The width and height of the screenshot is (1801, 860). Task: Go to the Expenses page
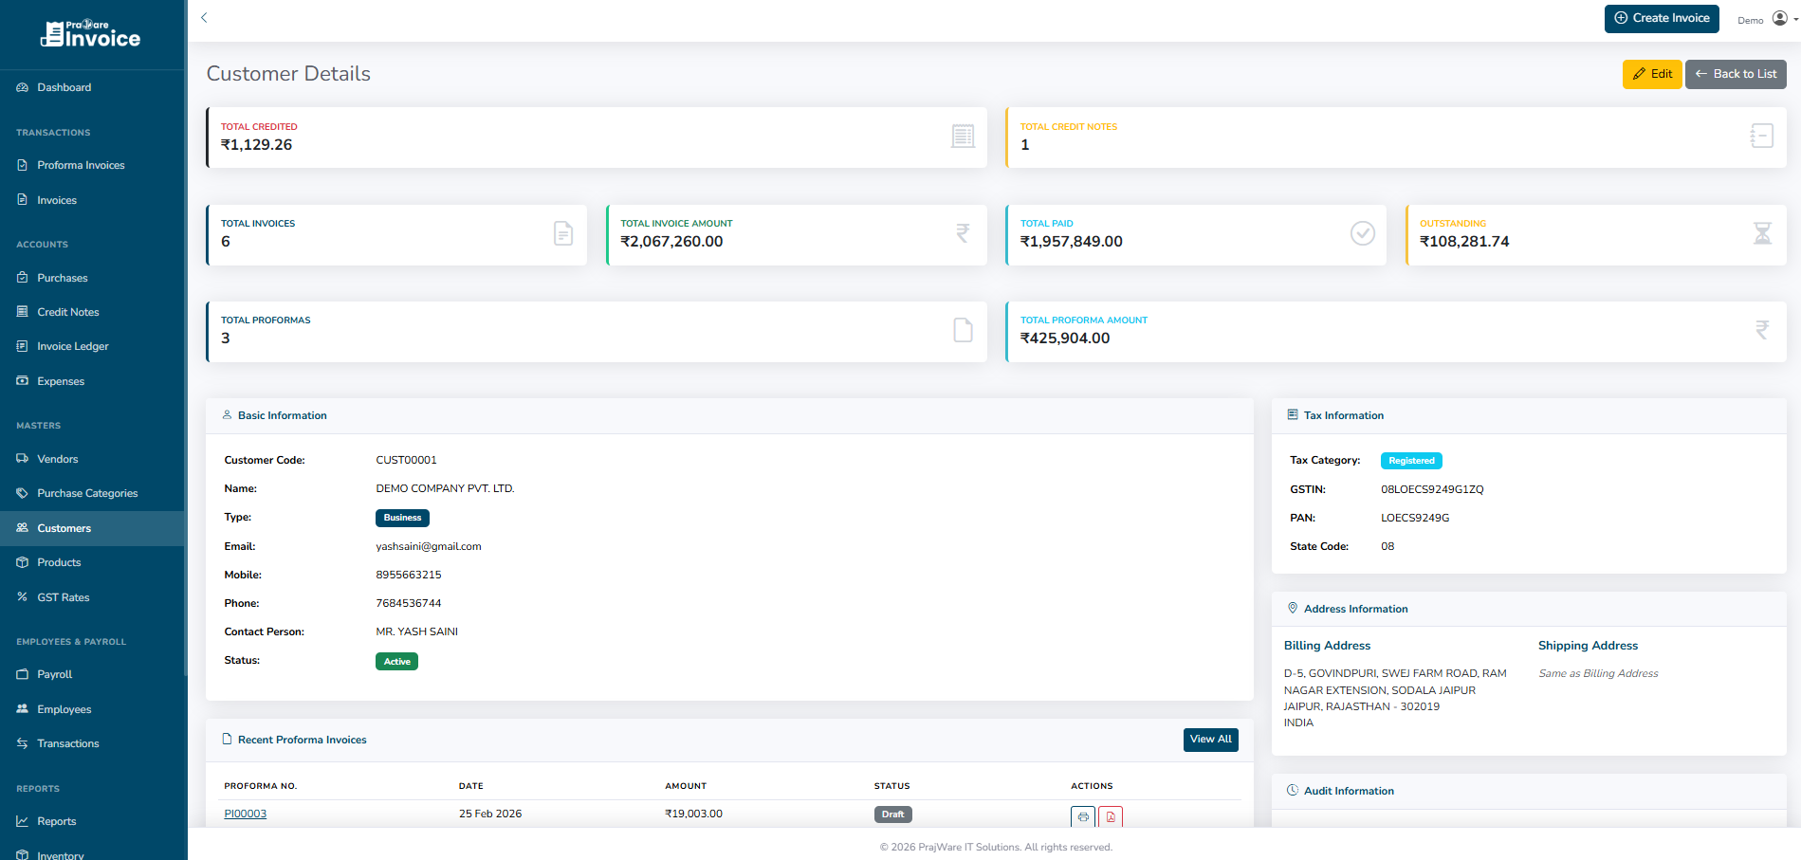tap(60, 380)
